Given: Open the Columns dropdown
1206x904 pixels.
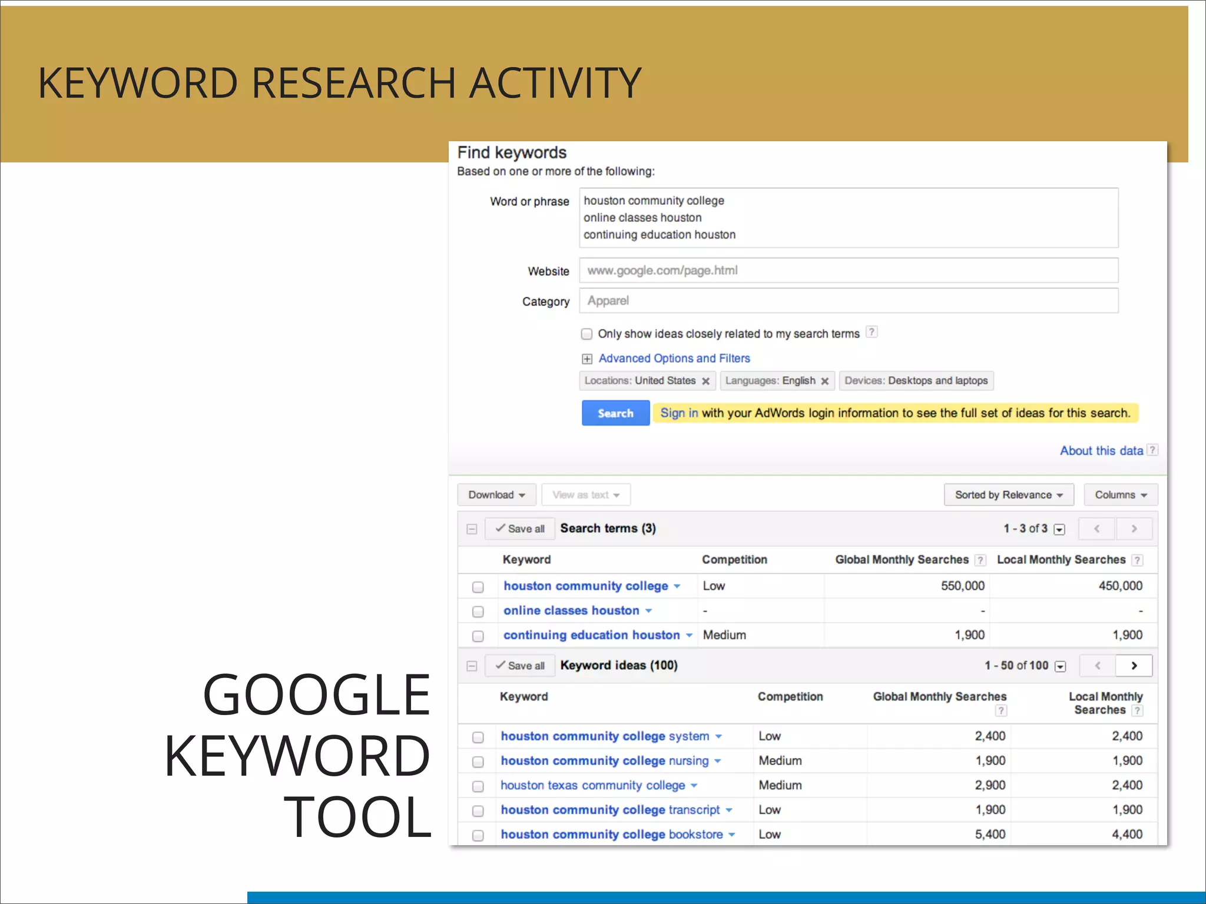Looking at the screenshot, I should 1121,495.
